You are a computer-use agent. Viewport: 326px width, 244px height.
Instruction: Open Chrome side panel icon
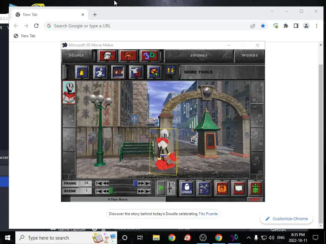[x=296, y=26]
